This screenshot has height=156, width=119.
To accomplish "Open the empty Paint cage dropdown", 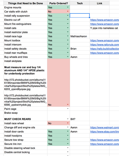I will (68, 109).
